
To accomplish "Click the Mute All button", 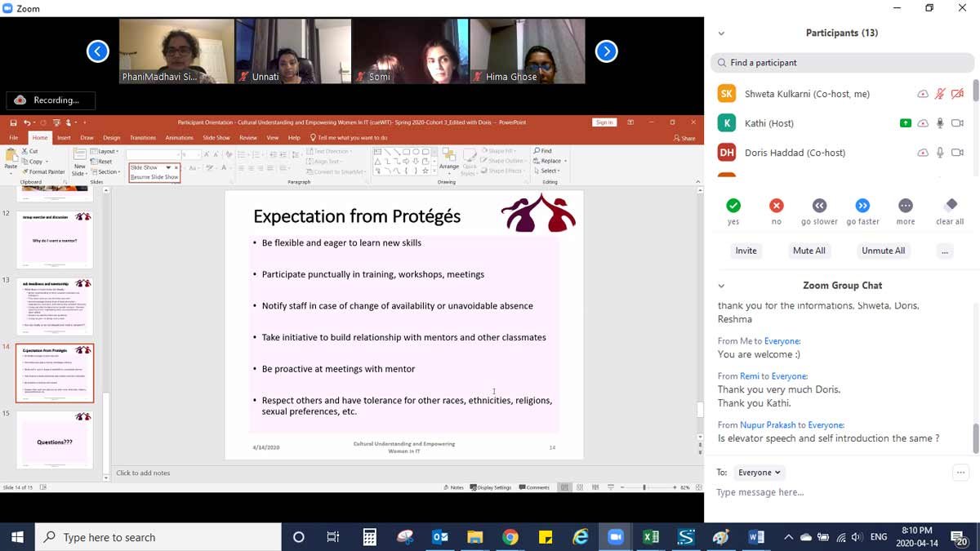I will [808, 251].
